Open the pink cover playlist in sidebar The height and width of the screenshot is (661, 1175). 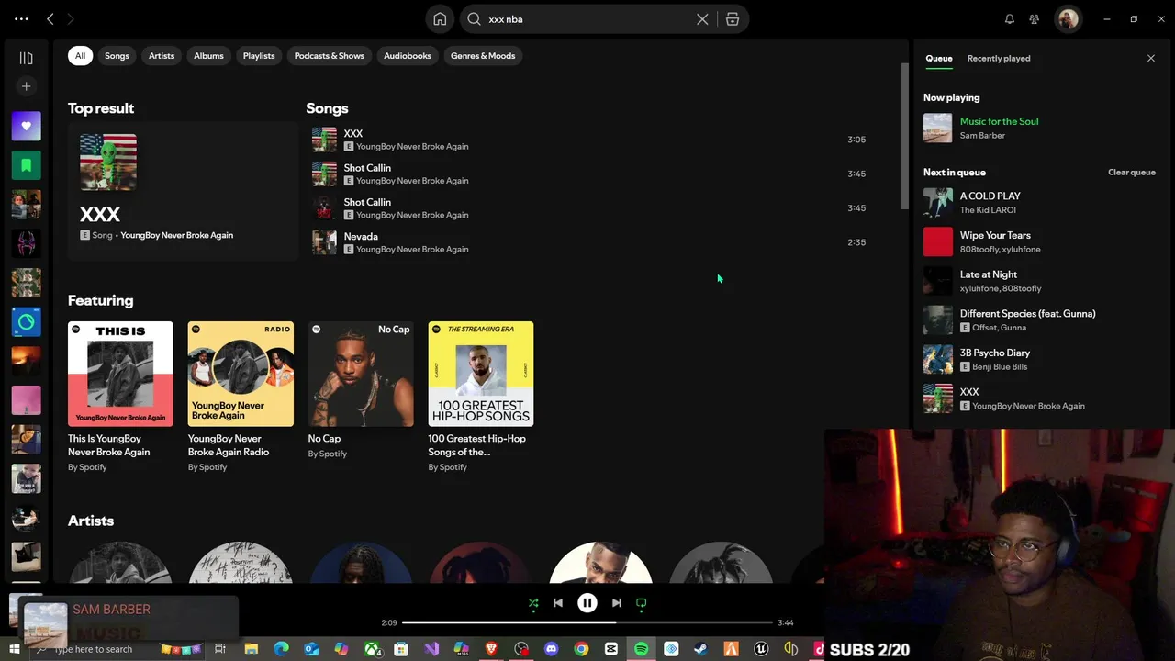[26, 400]
